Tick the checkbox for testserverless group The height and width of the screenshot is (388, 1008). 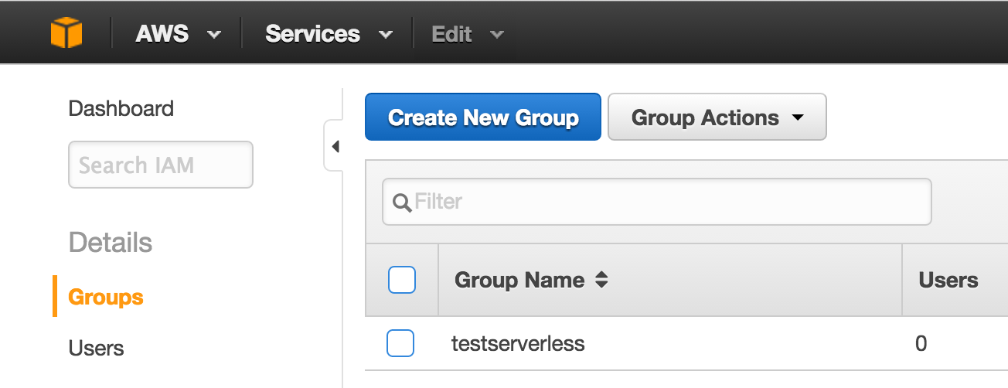[400, 343]
